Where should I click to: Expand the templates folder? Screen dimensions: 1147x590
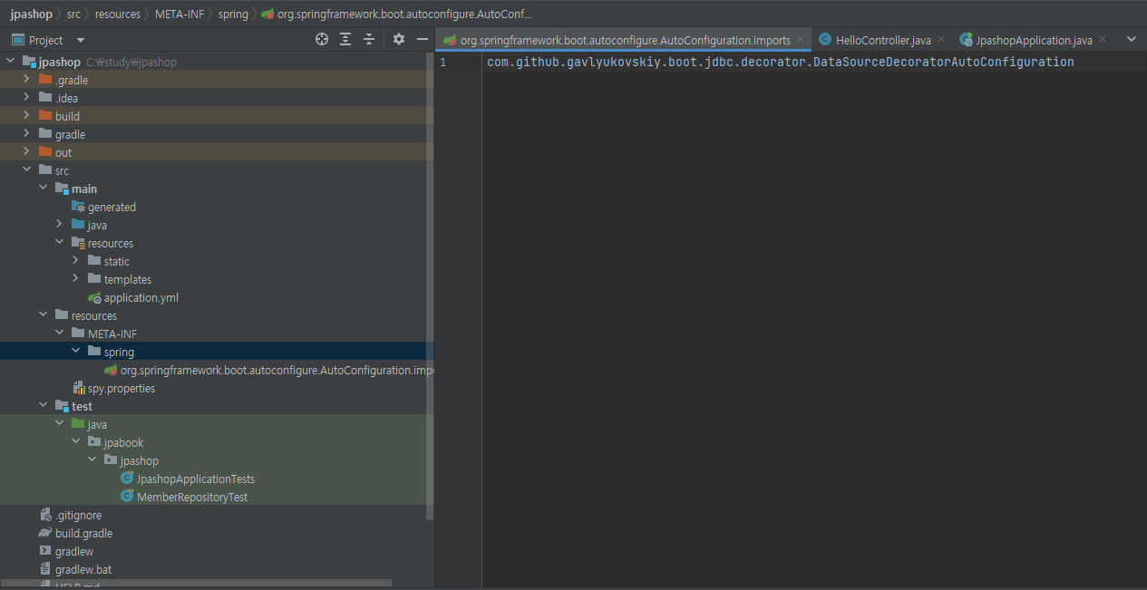pos(76,279)
